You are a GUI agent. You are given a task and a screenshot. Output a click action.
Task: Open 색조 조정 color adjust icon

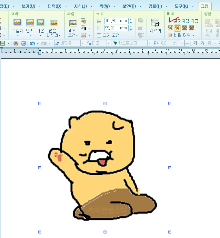coord(73,23)
